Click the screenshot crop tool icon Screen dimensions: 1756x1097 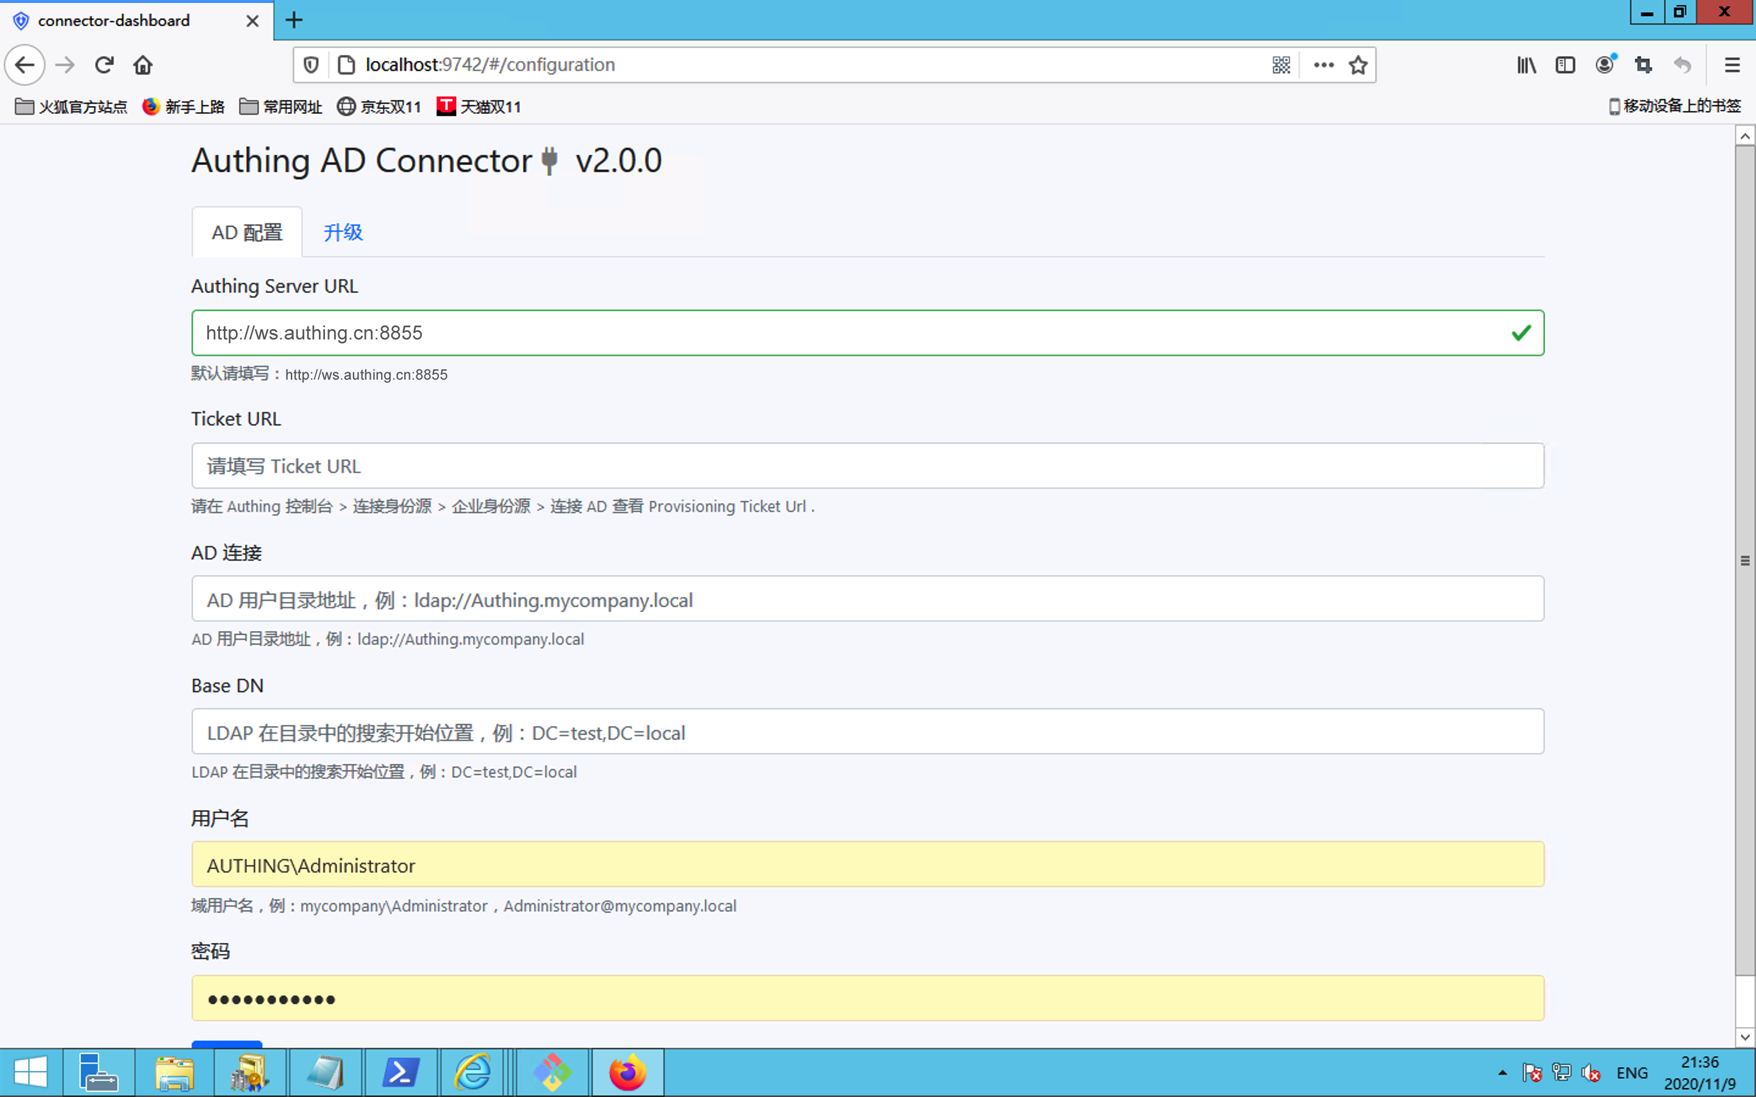[1644, 65]
